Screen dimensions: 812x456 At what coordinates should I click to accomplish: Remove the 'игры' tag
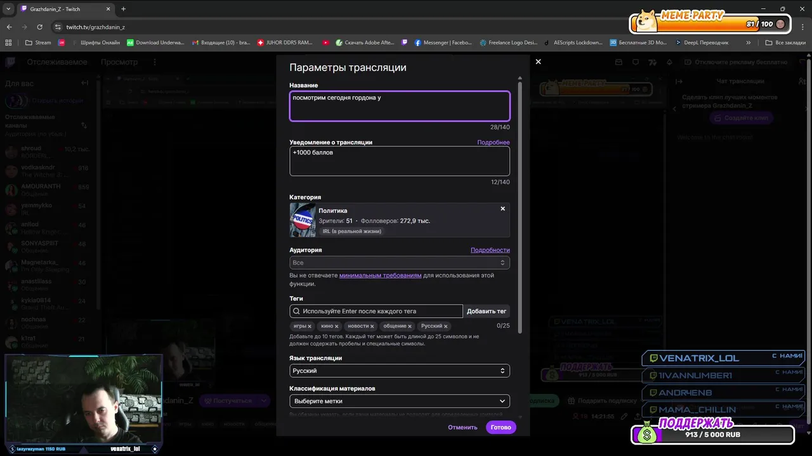310,326
